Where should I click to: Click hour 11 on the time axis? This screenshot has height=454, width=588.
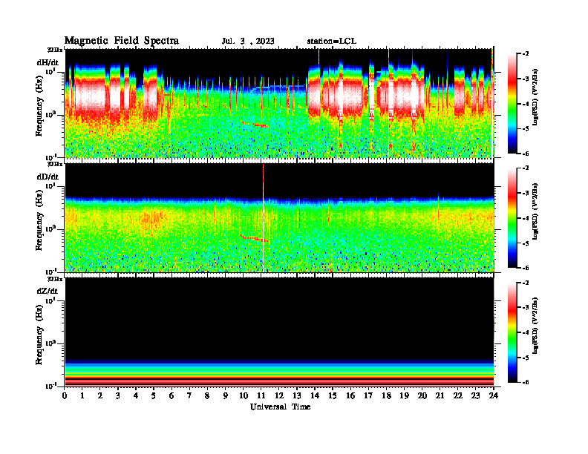[x=261, y=396]
